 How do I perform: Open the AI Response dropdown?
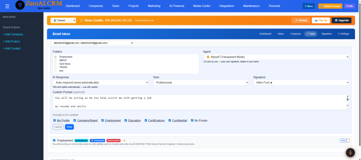(x=100, y=82)
